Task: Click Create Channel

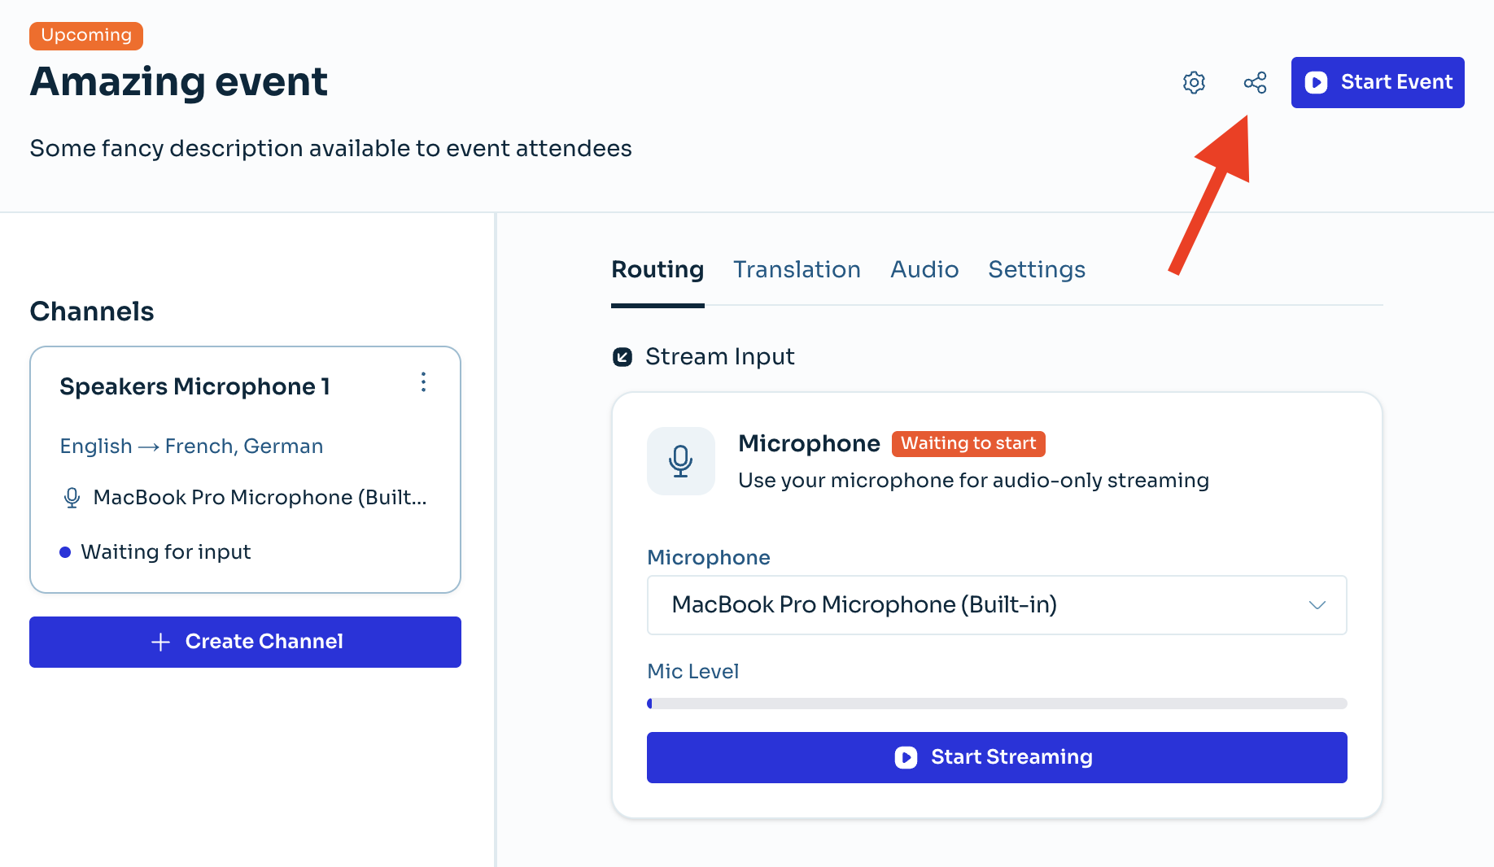Action: click(x=245, y=642)
